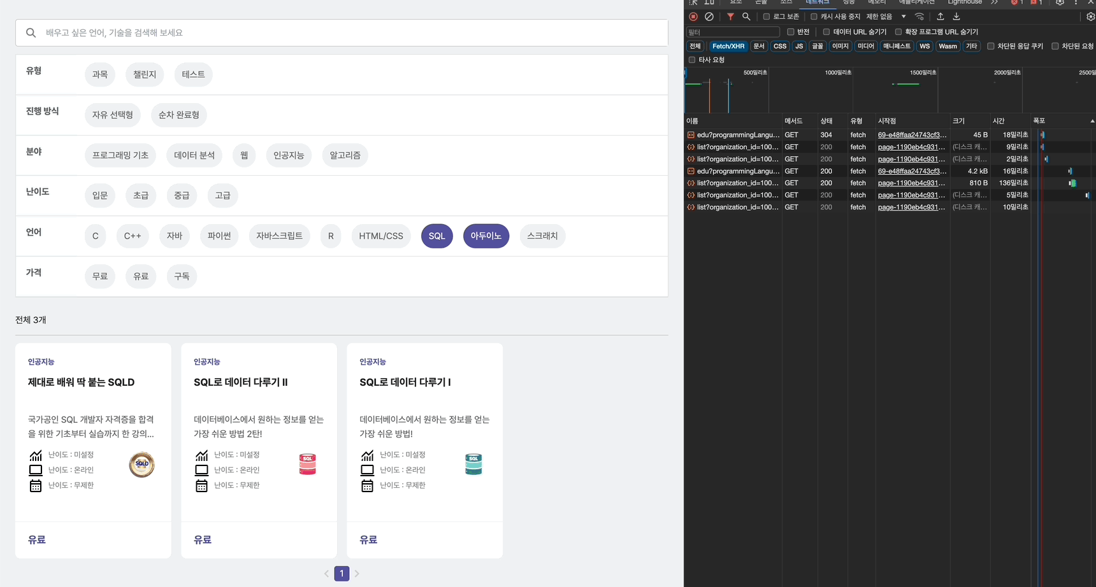Open the 제대로 배워 딱 붙는 SQLD course
1096x587 pixels.
point(81,383)
